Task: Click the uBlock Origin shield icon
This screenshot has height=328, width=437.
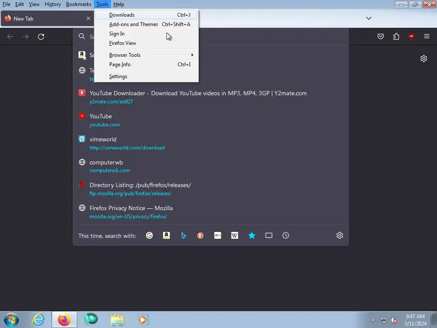Action: [411, 36]
